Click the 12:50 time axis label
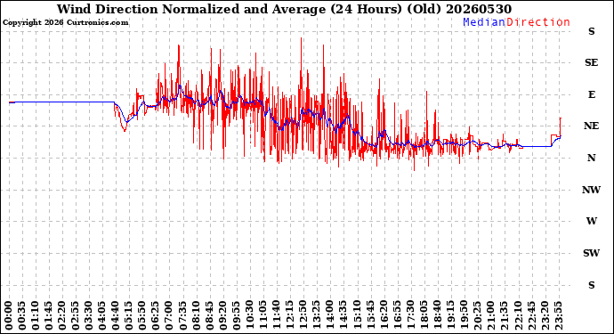614x334 pixels. (303, 315)
